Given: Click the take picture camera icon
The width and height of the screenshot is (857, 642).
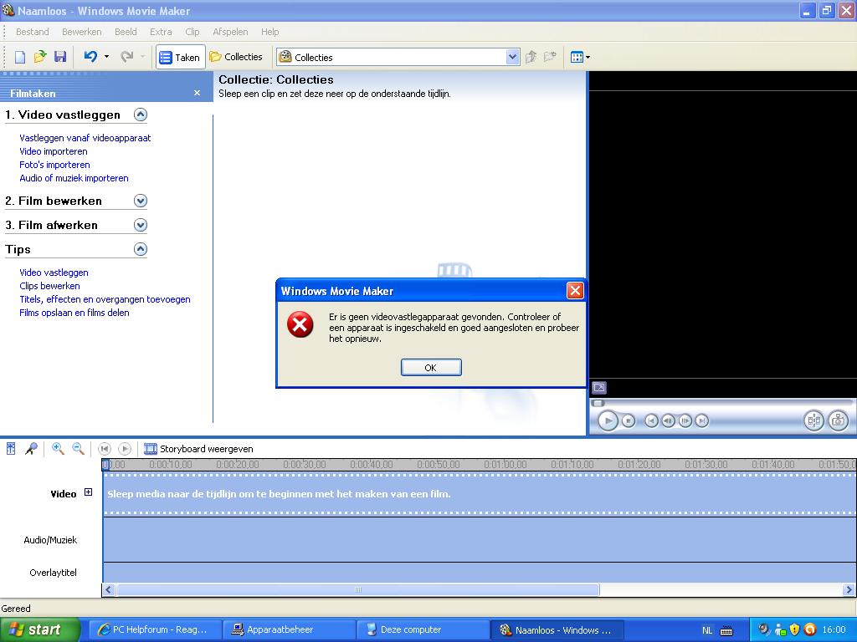Looking at the screenshot, I should tap(839, 420).
